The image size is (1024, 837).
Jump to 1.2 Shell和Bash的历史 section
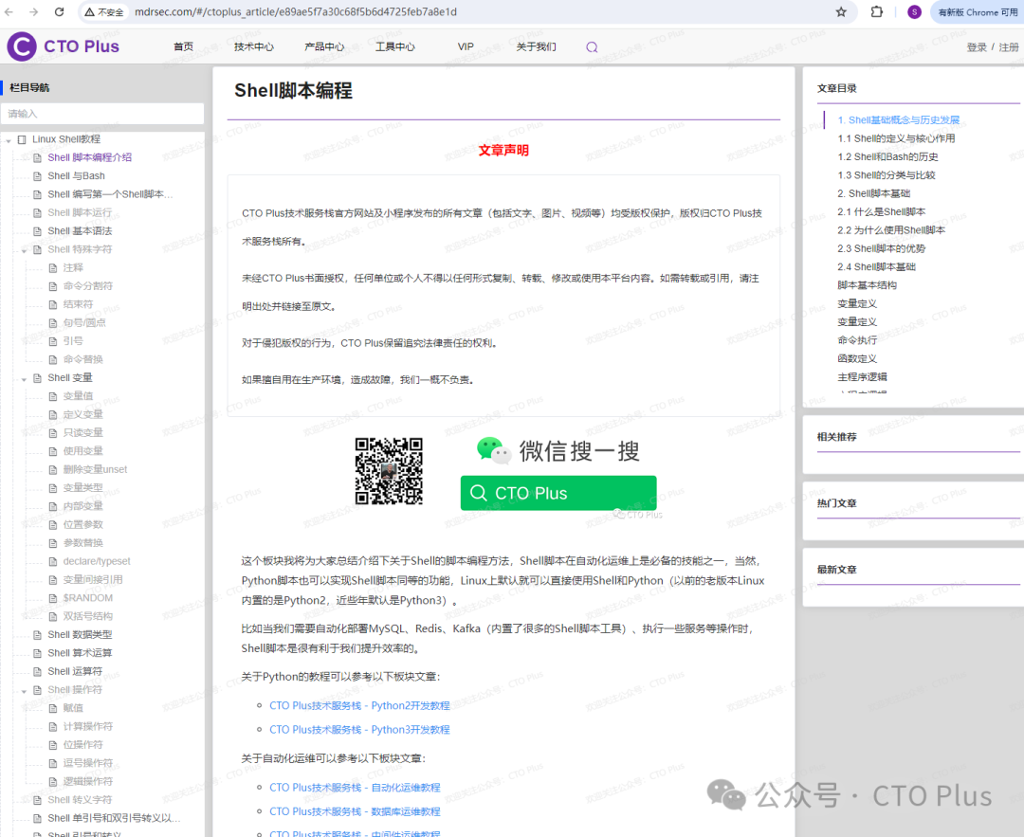coord(887,156)
